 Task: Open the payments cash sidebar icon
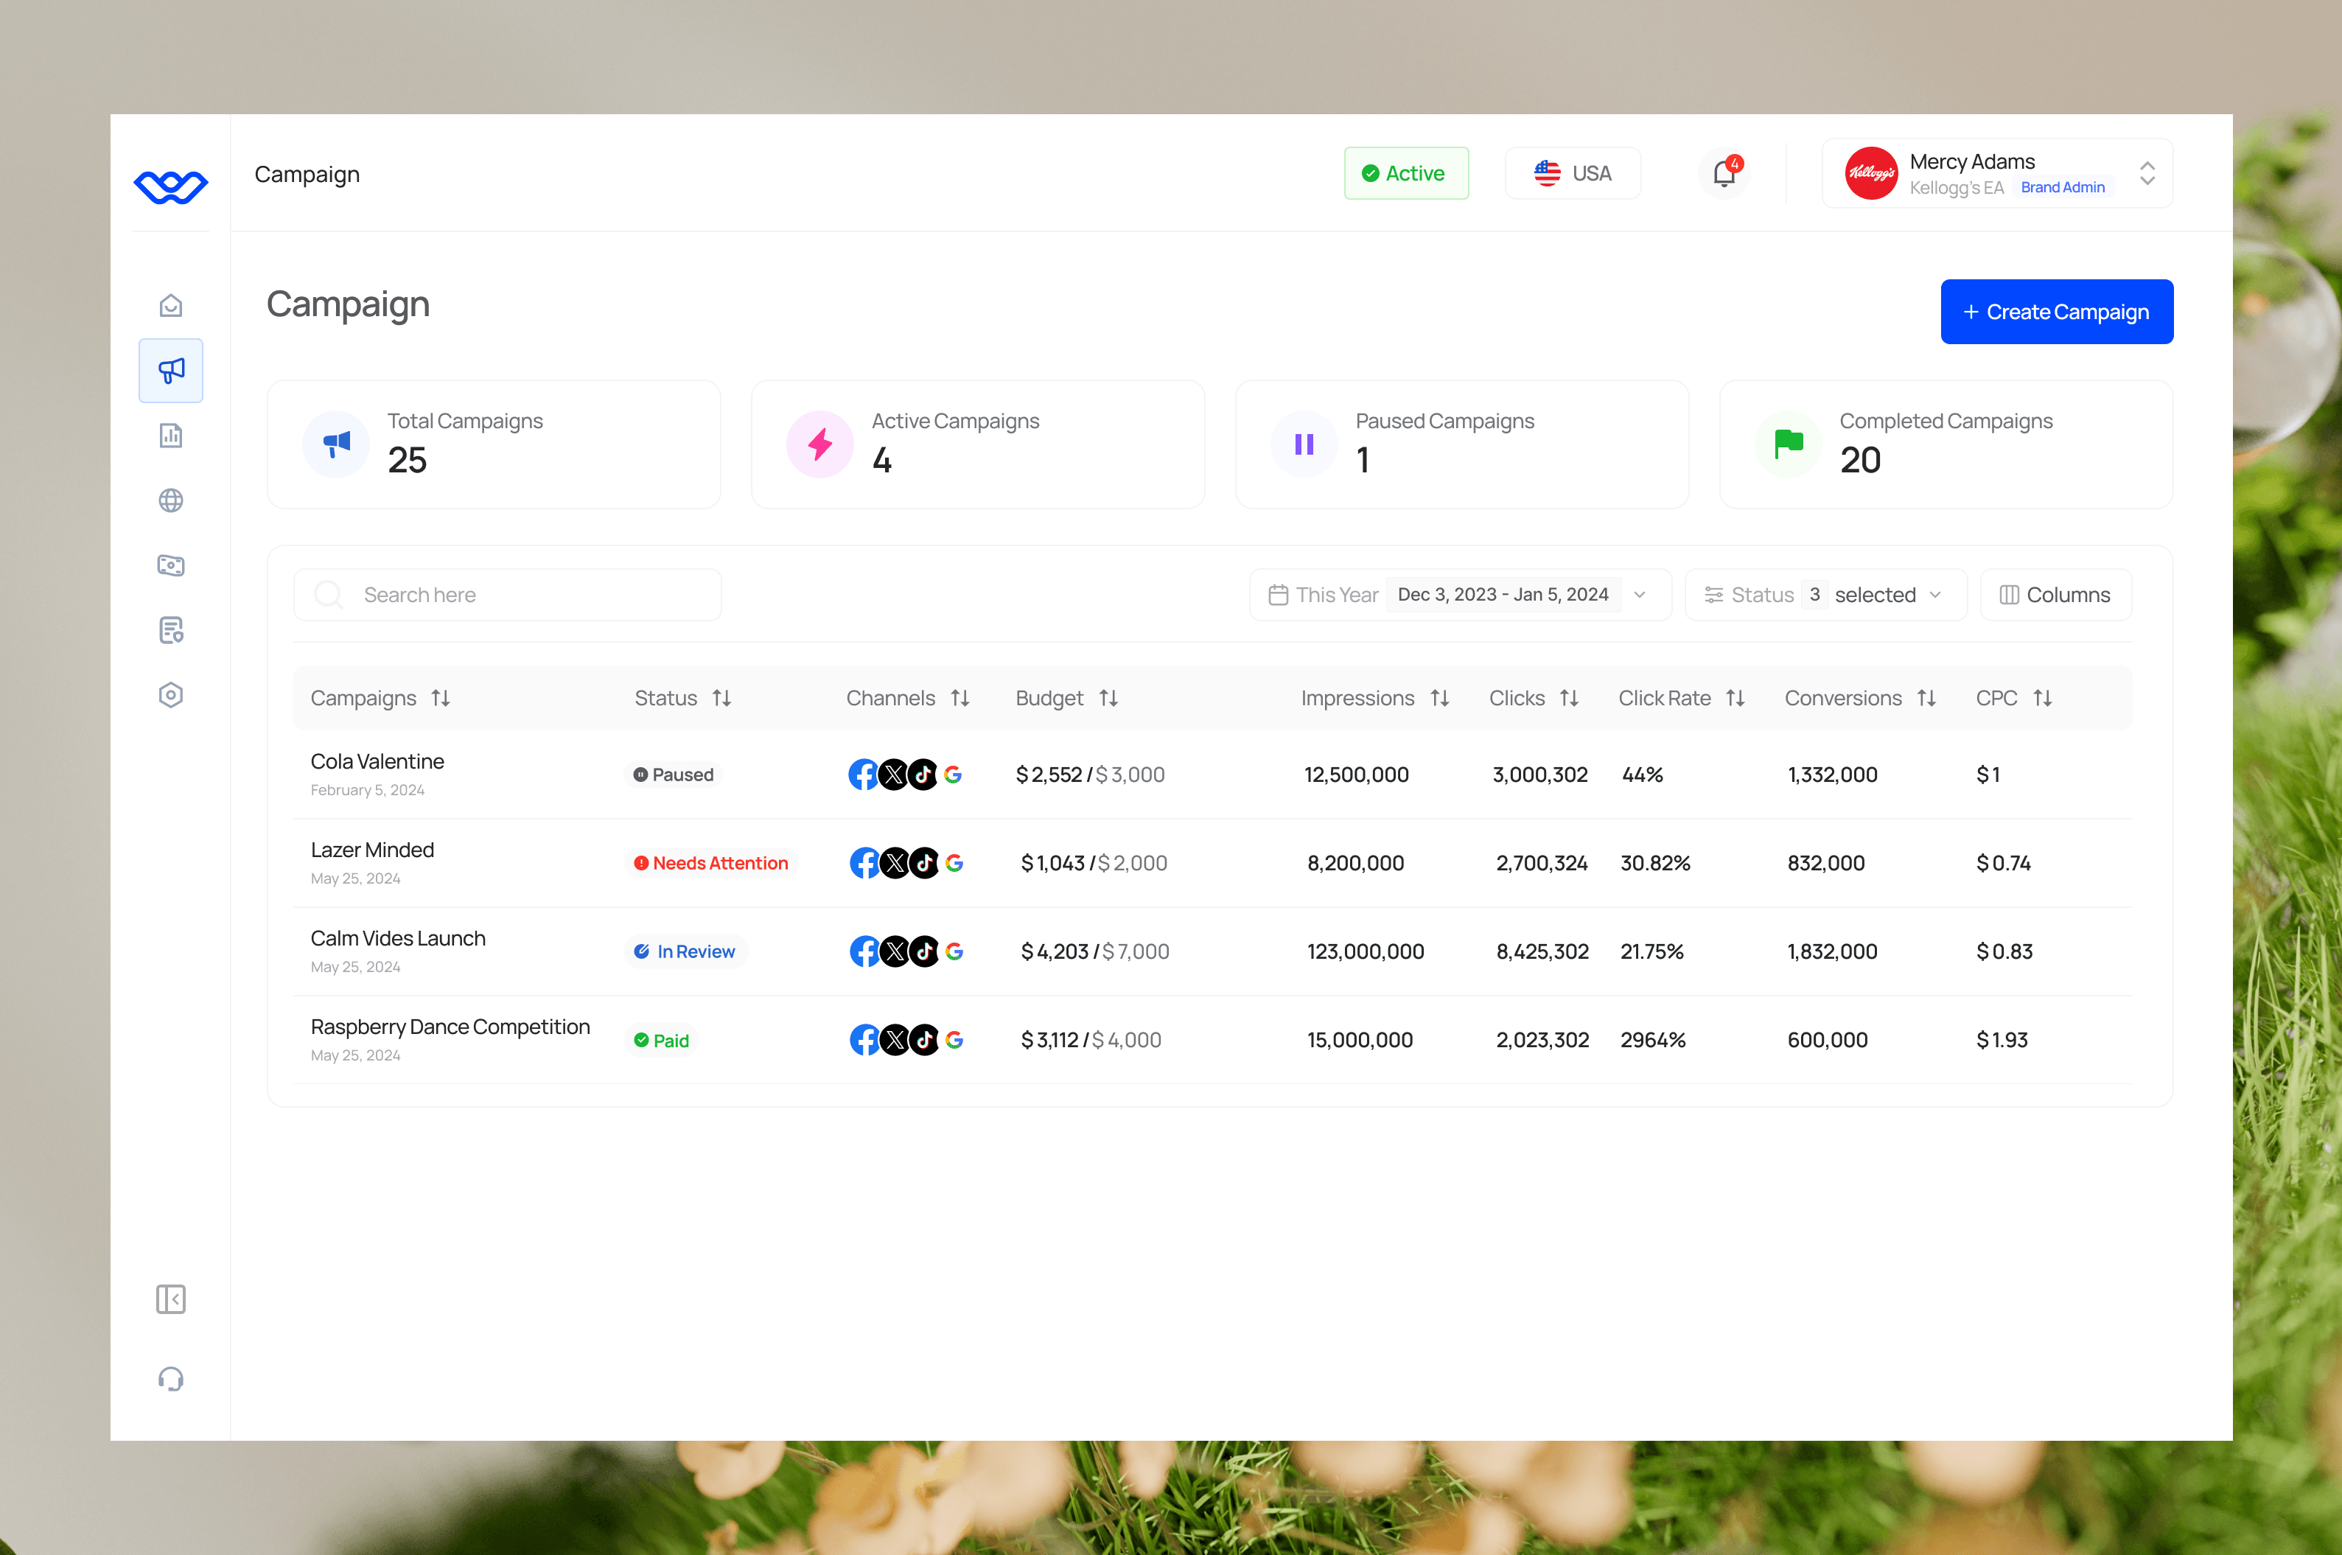(x=170, y=565)
